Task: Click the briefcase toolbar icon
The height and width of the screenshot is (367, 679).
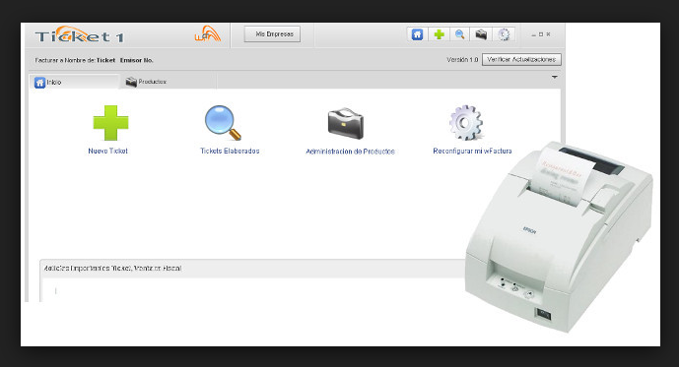Action: coord(481,34)
